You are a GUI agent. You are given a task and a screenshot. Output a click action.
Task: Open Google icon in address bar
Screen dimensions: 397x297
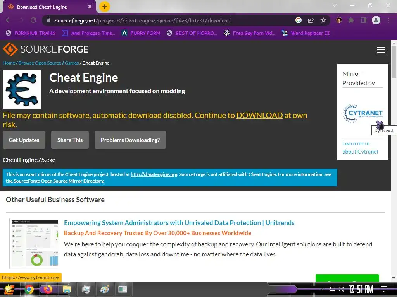(299, 20)
